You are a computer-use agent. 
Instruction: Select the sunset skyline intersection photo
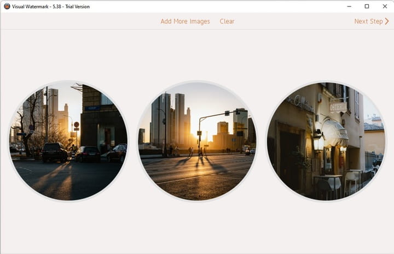(x=197, y=141)
